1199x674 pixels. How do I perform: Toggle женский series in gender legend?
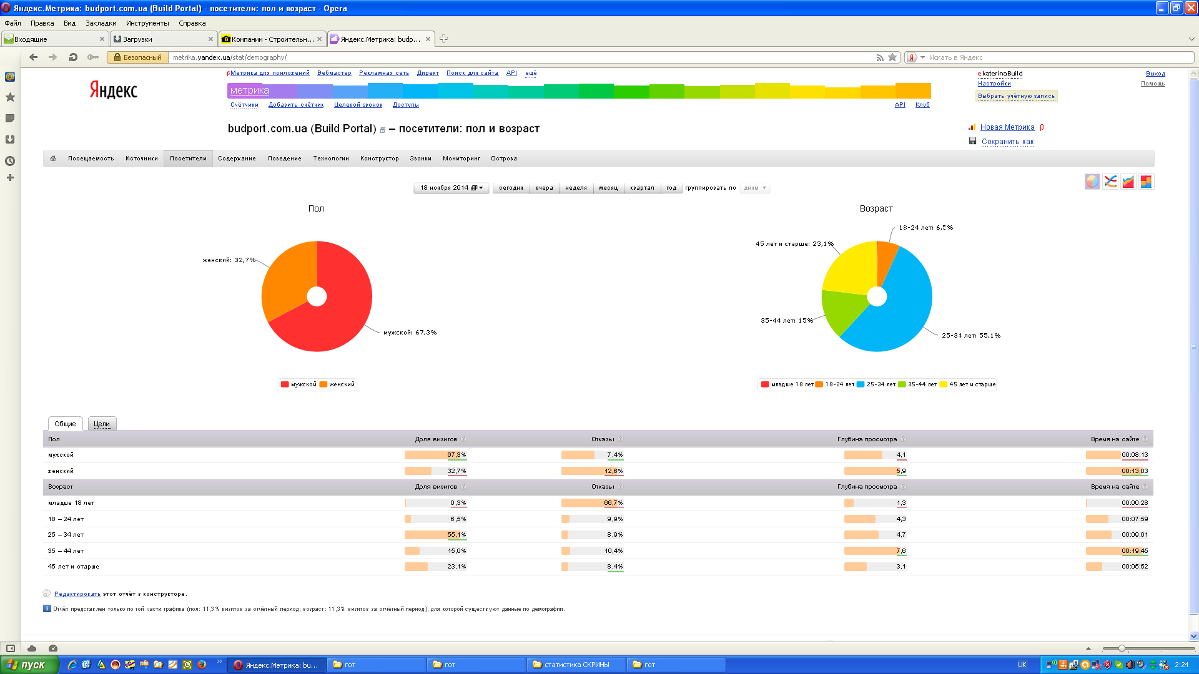(337, 384)
